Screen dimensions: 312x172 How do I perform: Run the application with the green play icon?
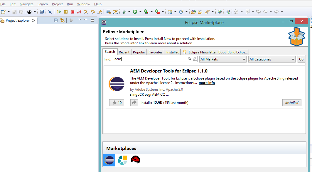tap(135, 11)
